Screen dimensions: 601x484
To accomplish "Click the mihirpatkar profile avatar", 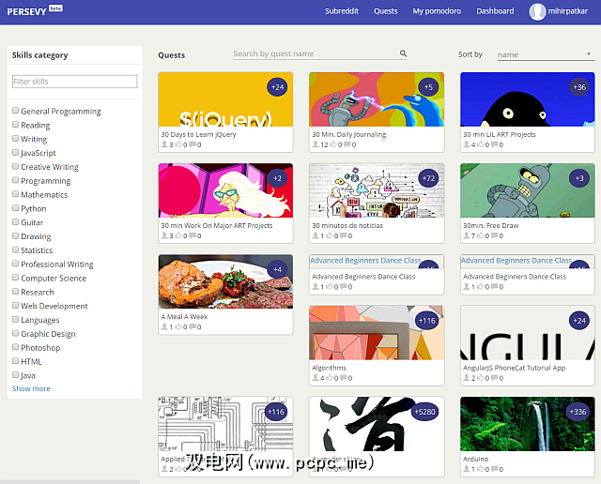I will tap(537, 11).
